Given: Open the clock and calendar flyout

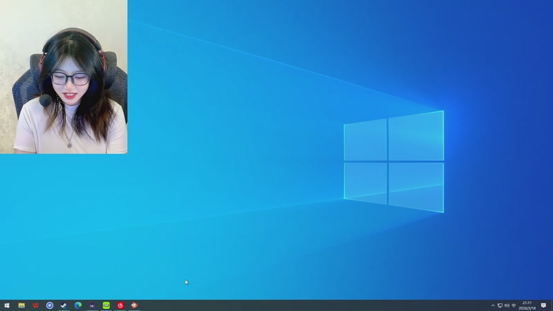Looking at the screenshot, I should click(527, 305).
